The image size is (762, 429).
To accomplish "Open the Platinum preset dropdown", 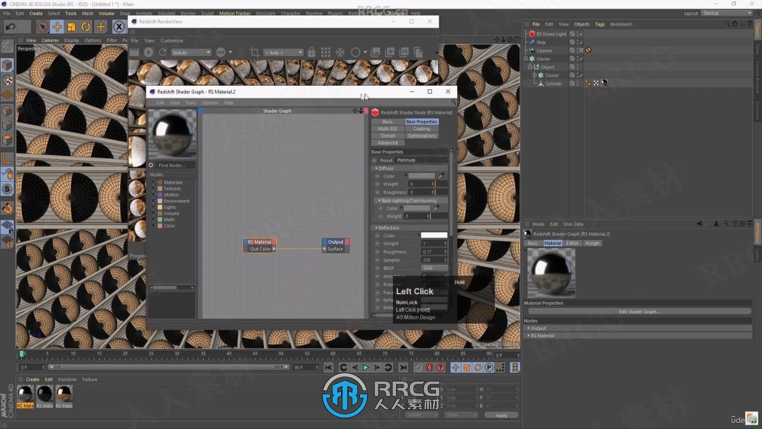I will (421, 160).
